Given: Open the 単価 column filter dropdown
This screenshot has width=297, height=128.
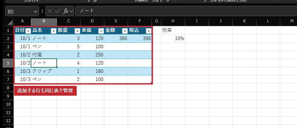Looking at the screenshot, I should [x=101, y=31].
